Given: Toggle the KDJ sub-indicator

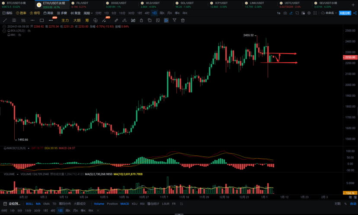Looking at the screenshot, I should [x=134, y=204].
